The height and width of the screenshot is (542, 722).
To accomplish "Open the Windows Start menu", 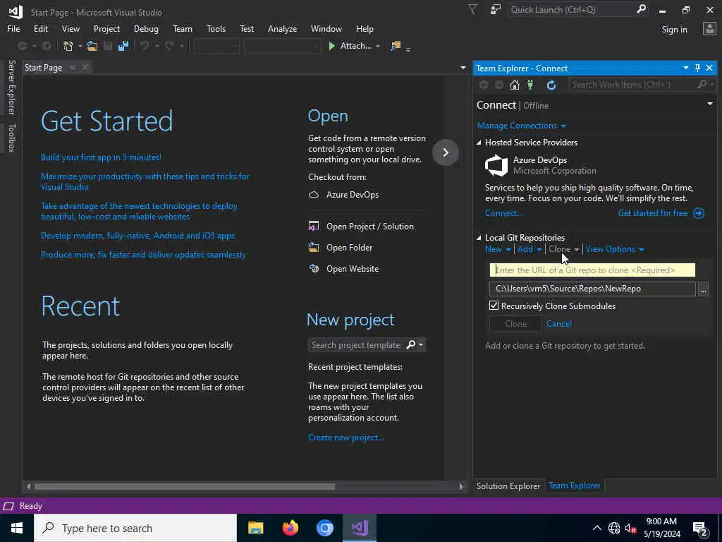I will [17, 528].
